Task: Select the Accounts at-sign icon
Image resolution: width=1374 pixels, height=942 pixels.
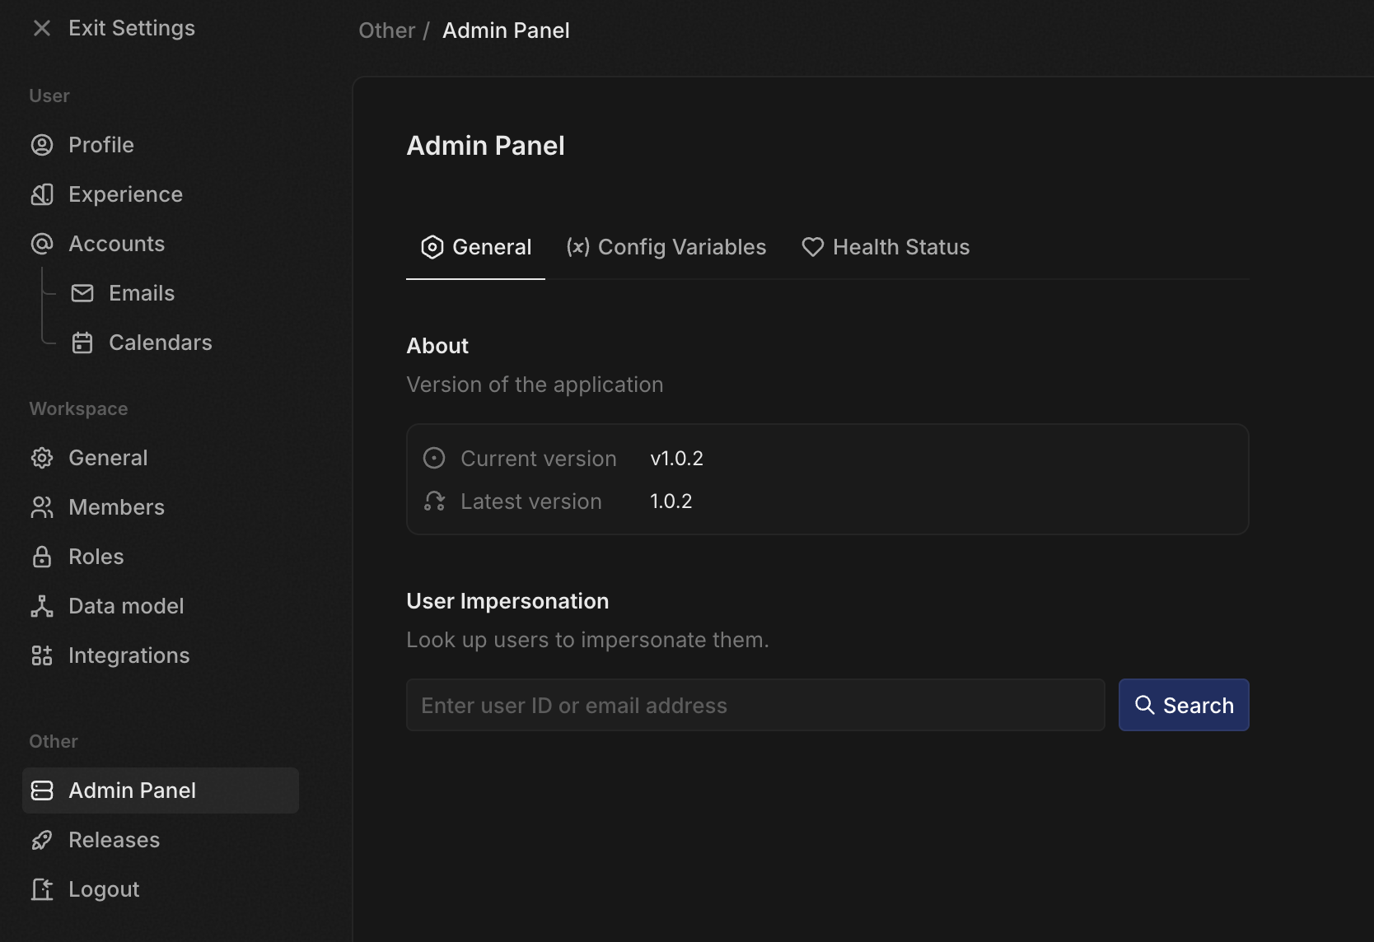Action: click(x=42, y=245)
